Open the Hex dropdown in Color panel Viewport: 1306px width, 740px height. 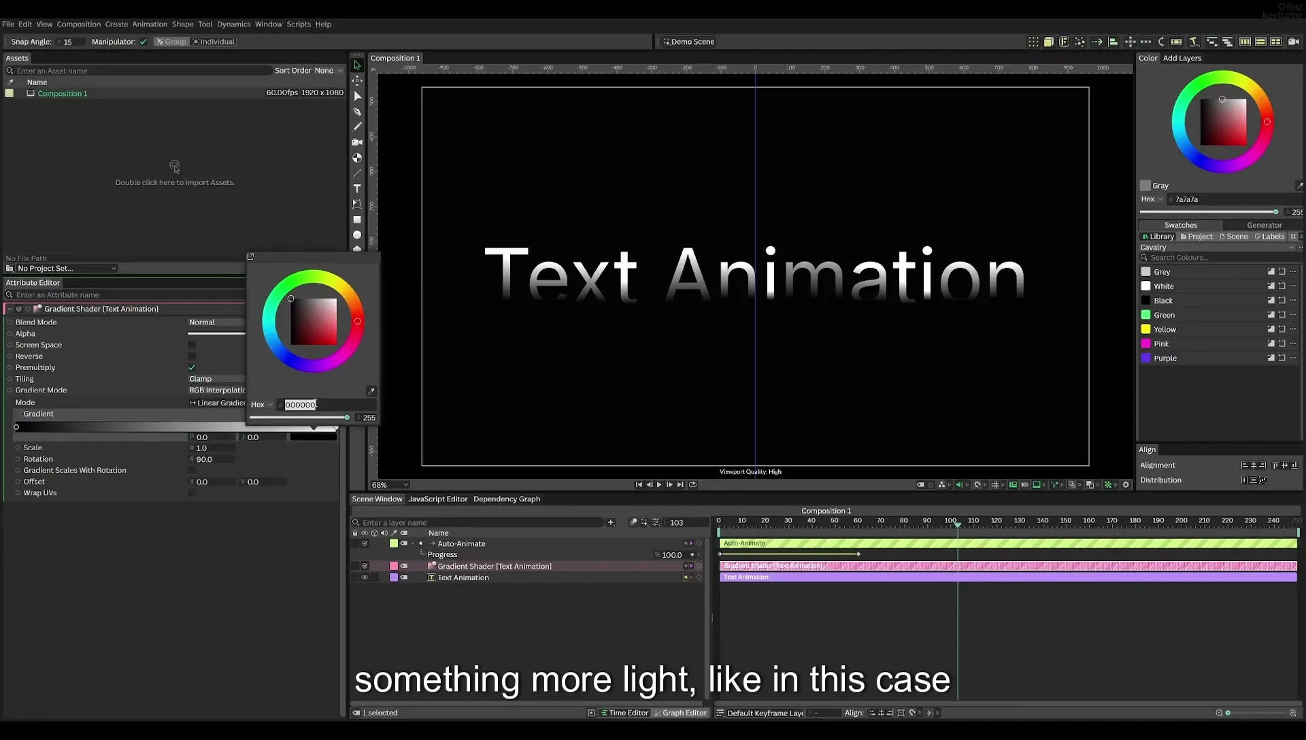tap(1152, 199)
